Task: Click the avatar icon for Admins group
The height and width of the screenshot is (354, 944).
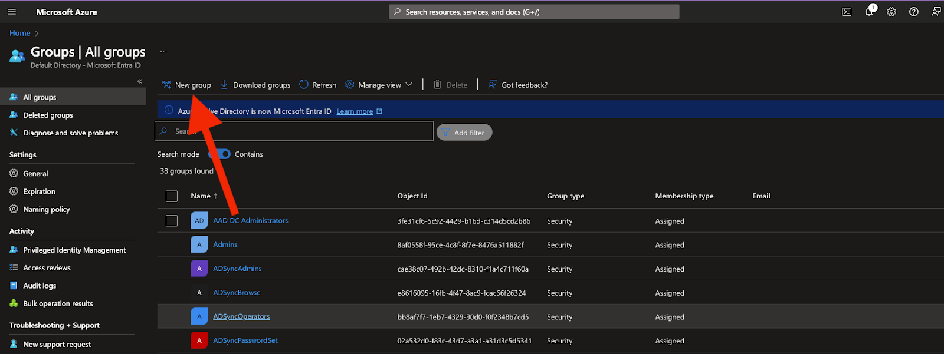Action: [199, 244]
